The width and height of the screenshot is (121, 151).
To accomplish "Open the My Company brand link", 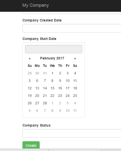I will tap(35, 5).
